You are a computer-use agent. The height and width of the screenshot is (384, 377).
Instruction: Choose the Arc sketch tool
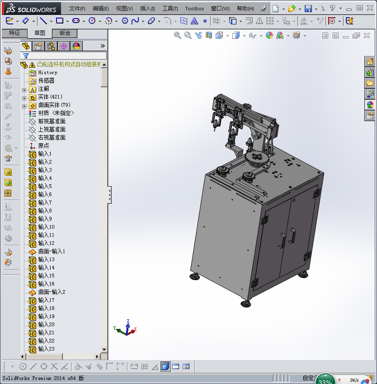coord(108,21)
